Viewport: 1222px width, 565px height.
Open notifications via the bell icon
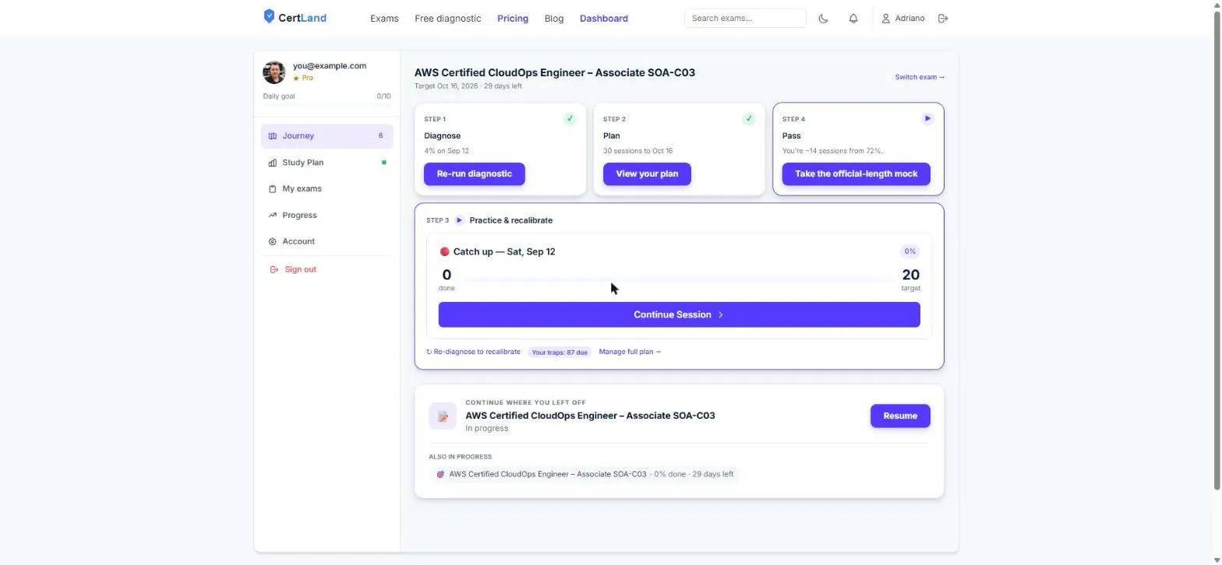click(853, 19)
